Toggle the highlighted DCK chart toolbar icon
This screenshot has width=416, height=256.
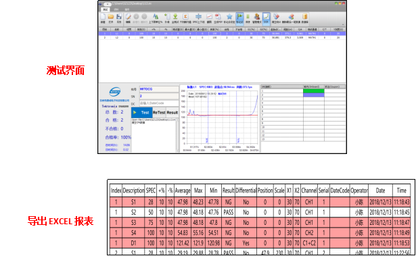coord(266,18)
